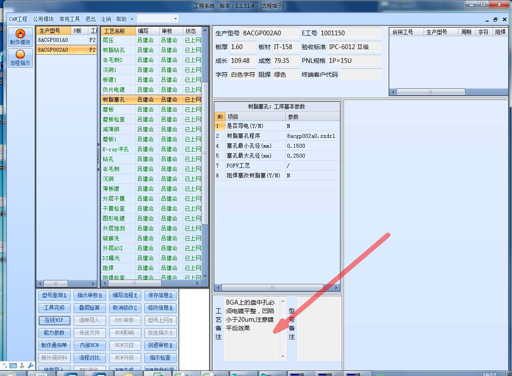Click the 工艺名称 column header
This screenshot has height=376, width=512.
click(118, 31)
